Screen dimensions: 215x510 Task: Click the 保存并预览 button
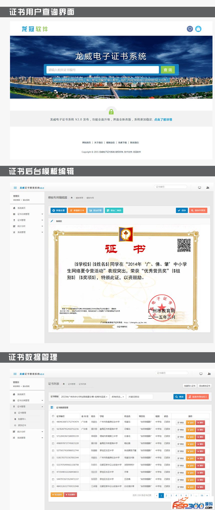198,210
